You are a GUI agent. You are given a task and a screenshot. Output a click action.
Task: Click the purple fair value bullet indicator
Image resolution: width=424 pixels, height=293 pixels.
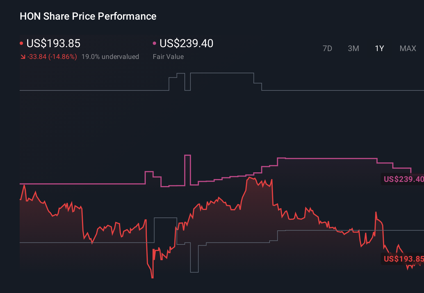[x=154, y=43]
